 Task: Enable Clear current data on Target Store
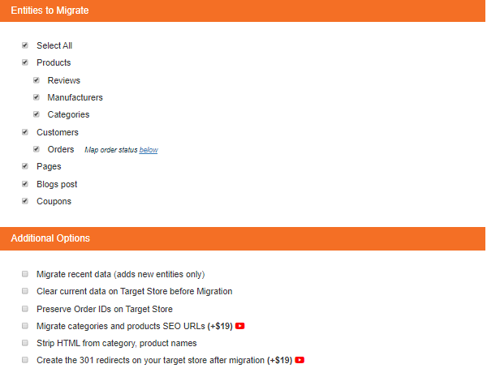(25, 291)
